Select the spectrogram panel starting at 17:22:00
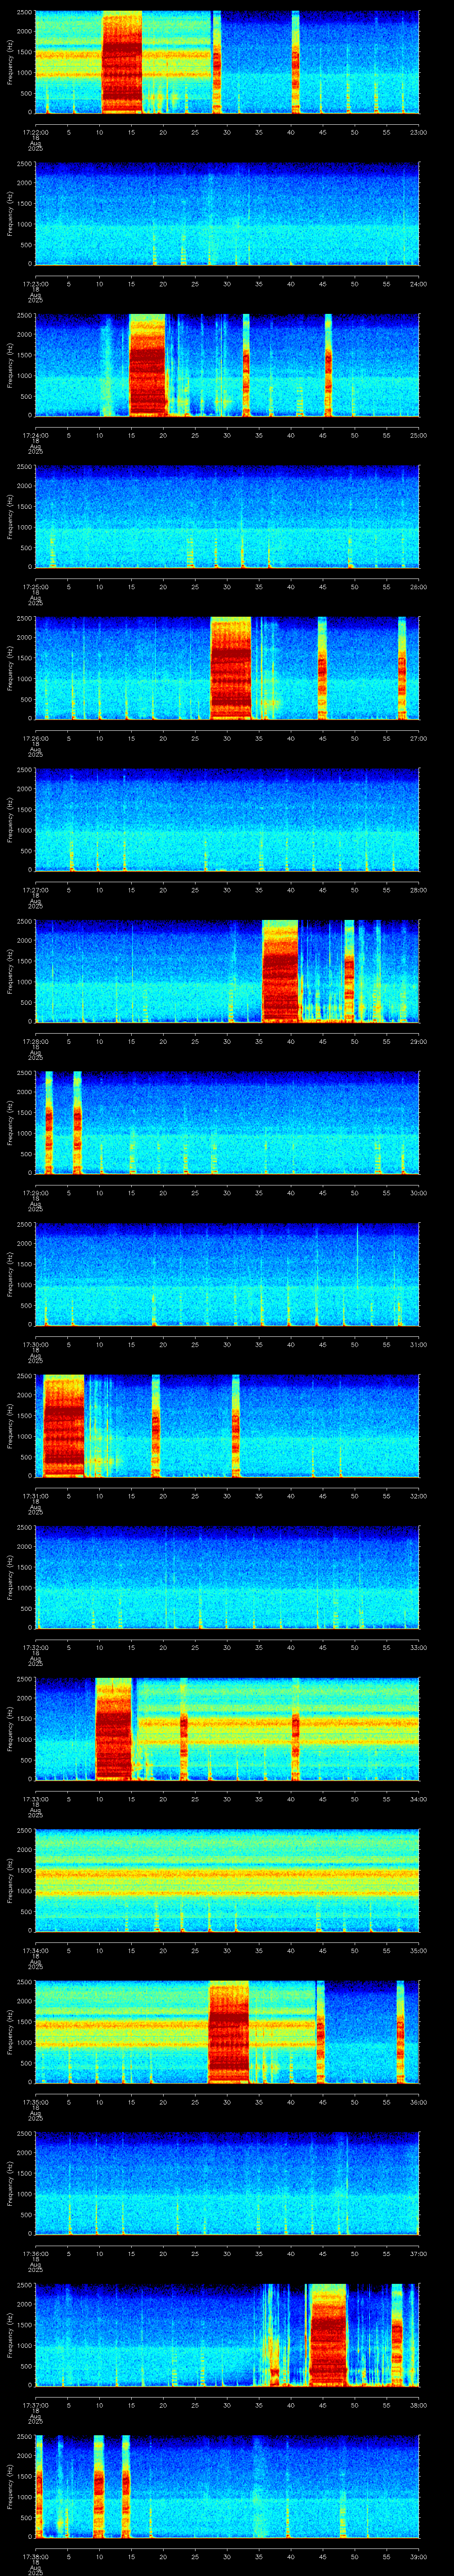The height and width of the screenshot is (2576, 454). [227, 62]
